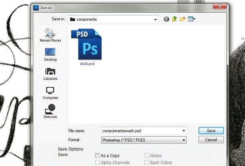Click the Save button
This screenshot has width=245, height=166.
pos(211,131)
